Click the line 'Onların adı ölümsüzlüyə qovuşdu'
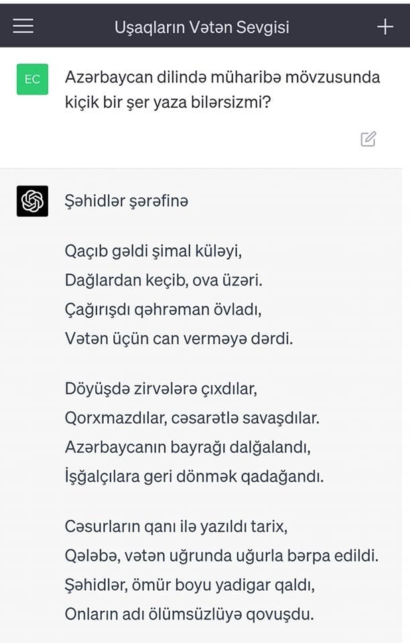Screen dimensions: 410x643 [189, 614]
